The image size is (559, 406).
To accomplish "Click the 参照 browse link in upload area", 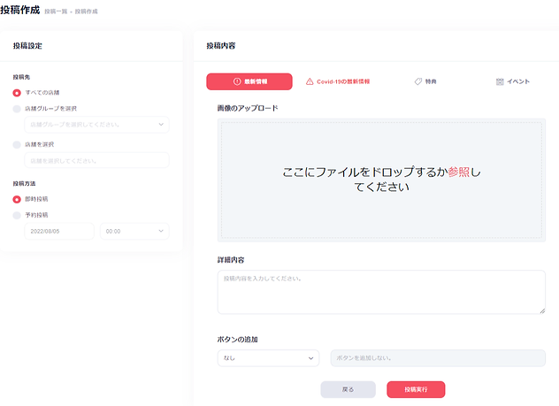I will (x=459, y=172).
